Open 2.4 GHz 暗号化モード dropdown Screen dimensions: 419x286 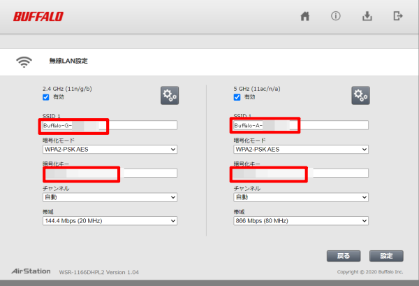pyautogui.click(x=110, y=149)
